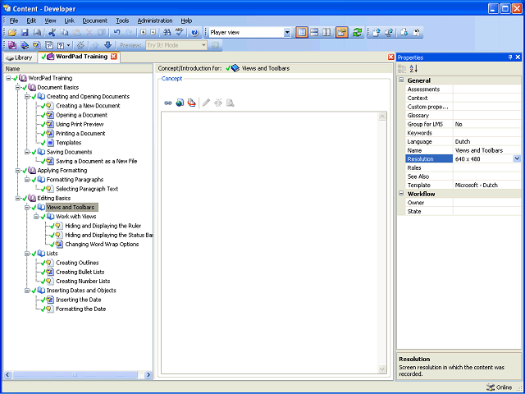Collapse the Work with Views node
The image size is (525, 394).
click(x=36, y=217)
